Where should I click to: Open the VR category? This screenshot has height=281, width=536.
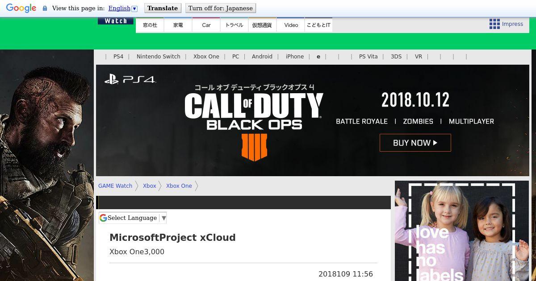tap(419, 57)
